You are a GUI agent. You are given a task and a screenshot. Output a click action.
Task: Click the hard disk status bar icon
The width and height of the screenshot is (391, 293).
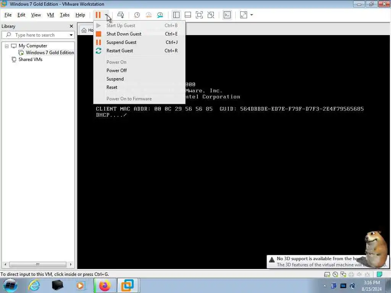click(327, 275)
